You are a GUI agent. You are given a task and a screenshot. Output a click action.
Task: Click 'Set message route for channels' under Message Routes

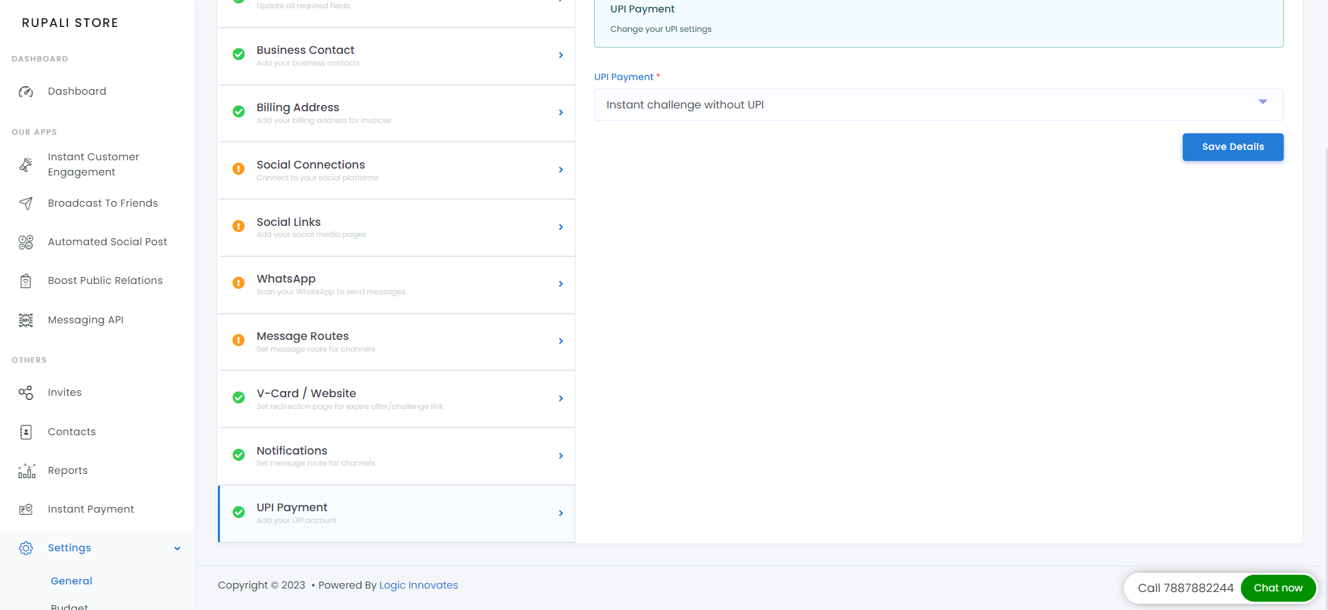[x=315, y=349]
